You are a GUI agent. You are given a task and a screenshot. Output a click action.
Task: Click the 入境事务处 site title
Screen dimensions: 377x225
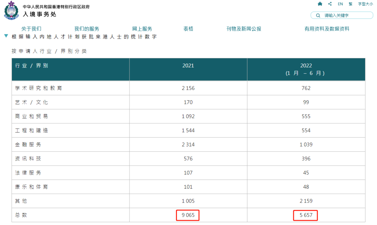click(x=39, y=14)
